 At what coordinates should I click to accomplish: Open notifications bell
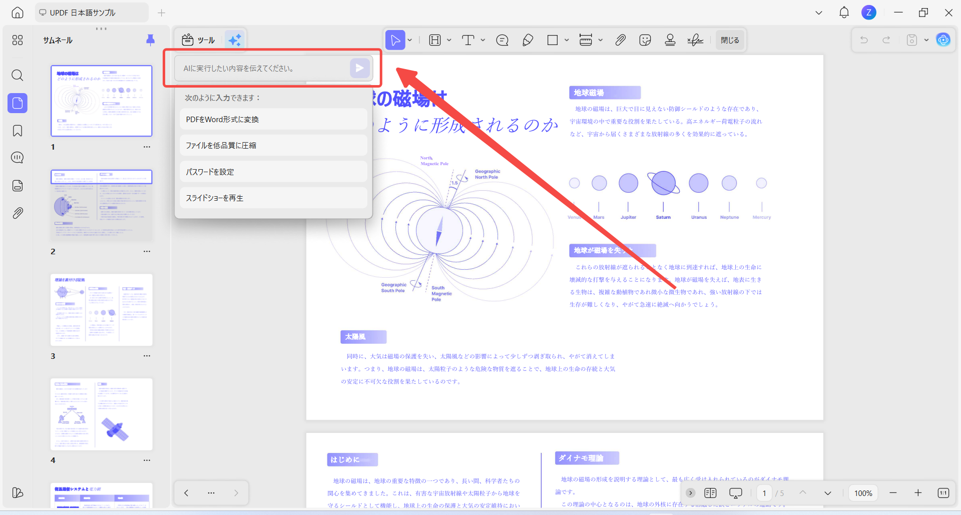[x=844, y=13]
